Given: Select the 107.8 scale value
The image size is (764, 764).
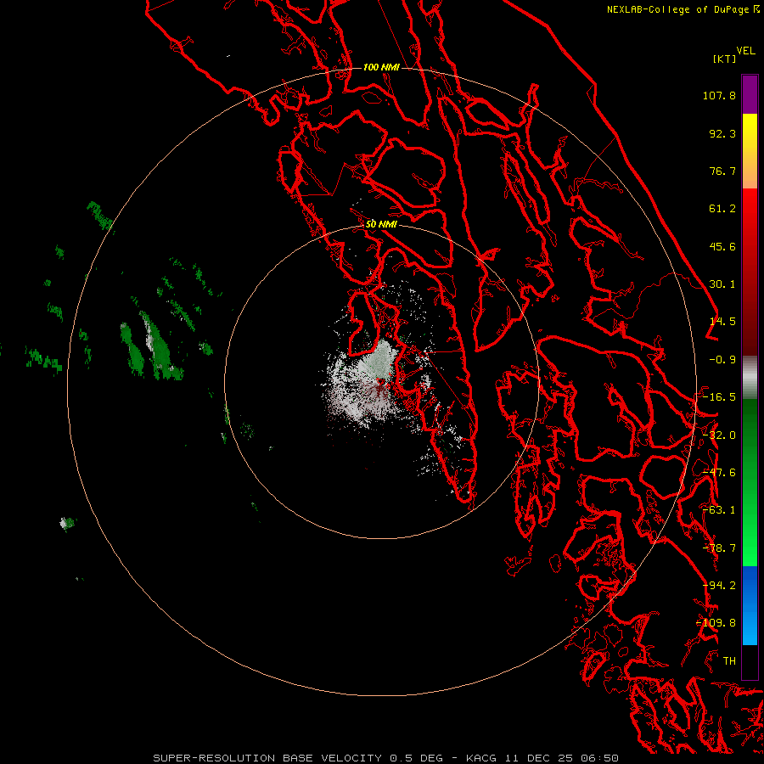Looking at the screenshot, I should (719, 95).
